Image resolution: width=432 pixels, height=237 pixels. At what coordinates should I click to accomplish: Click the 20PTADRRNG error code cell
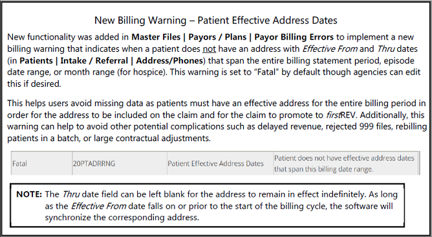pyautogui.click(x=120, y=163)
